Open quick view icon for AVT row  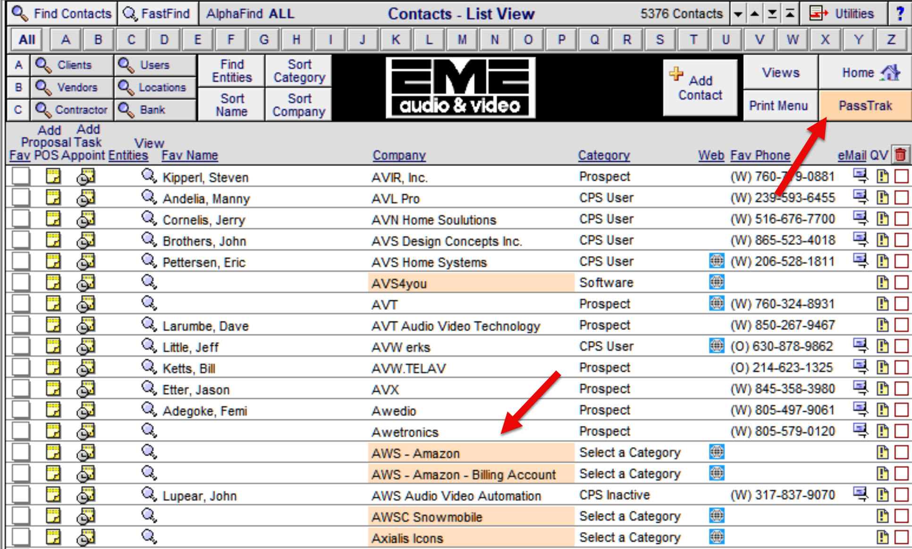(882, 304)
